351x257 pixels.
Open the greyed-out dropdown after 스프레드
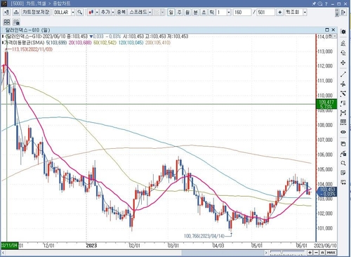click(x=162, y=12)
